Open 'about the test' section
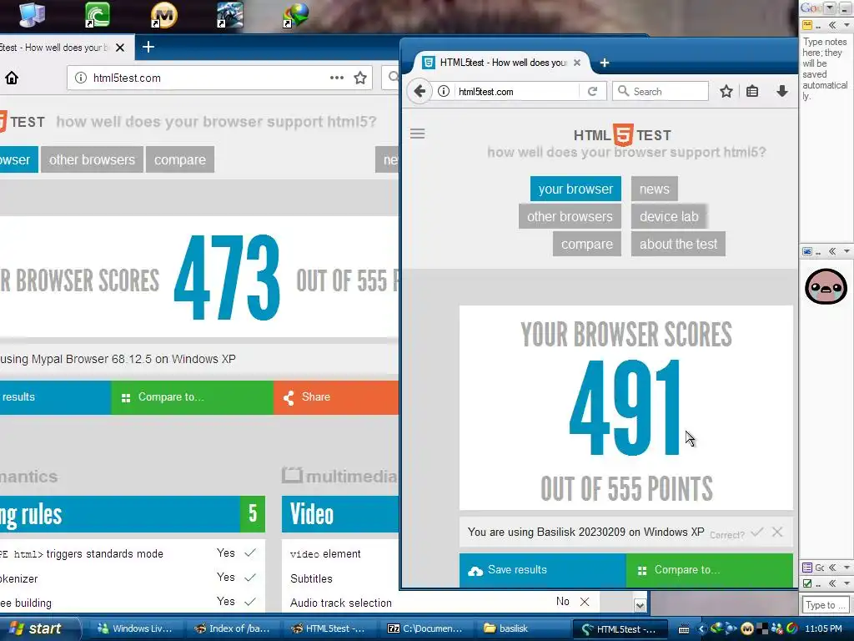 tap(678, 244)
